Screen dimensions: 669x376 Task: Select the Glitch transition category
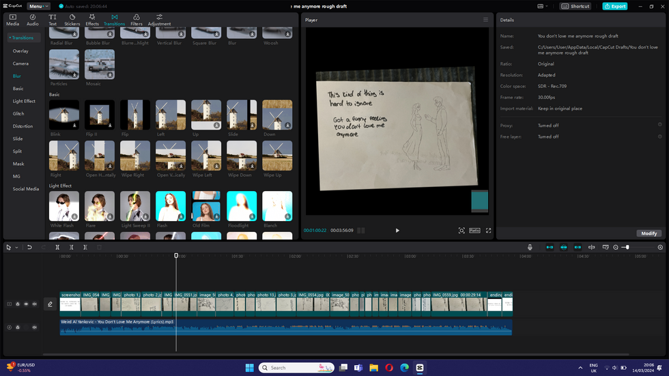[x=18, y=114]
